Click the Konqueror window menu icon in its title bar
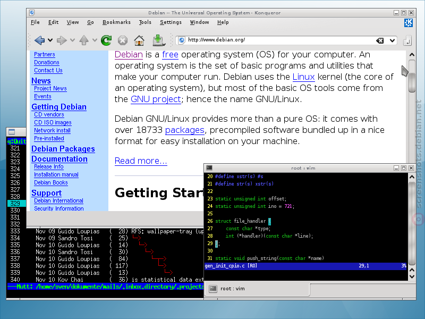The width and height of the screenshot is (425, 319). tap(32, 12)
